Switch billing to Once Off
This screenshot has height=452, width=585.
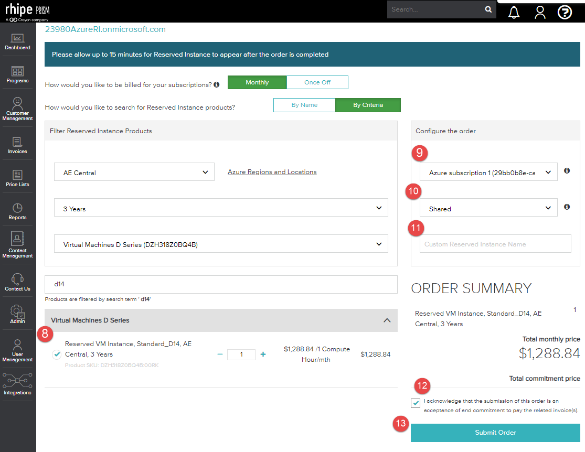(x=317, y=82)
